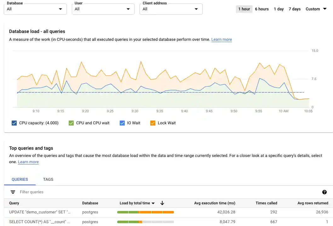Screen dimensions: 333x226
Task: Switch to the TAGS tab
Action: click(48, 179)
